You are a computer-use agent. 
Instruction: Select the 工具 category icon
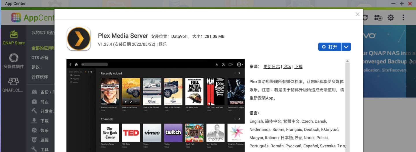[34, 149]
